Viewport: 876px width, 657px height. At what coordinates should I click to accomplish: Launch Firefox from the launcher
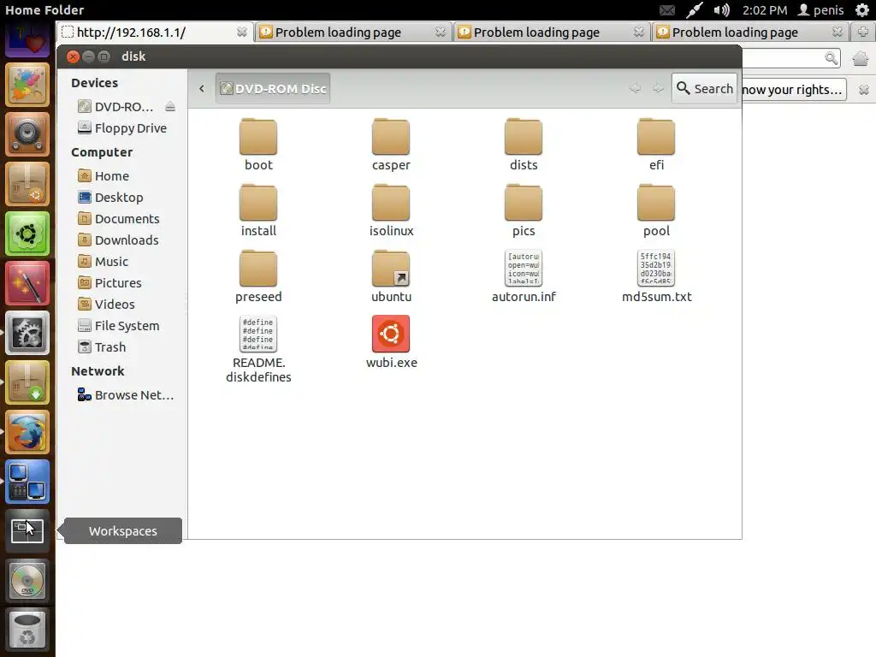(x=27, y=432)
